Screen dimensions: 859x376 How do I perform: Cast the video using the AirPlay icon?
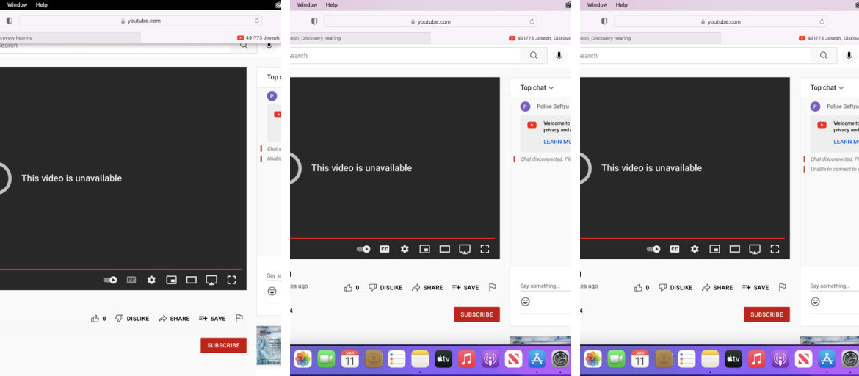465,249
